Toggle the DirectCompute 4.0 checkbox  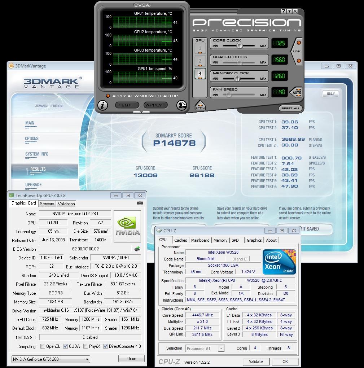[105, 346]
